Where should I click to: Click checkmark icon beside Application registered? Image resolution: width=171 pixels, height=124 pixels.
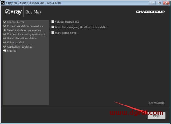5,46
